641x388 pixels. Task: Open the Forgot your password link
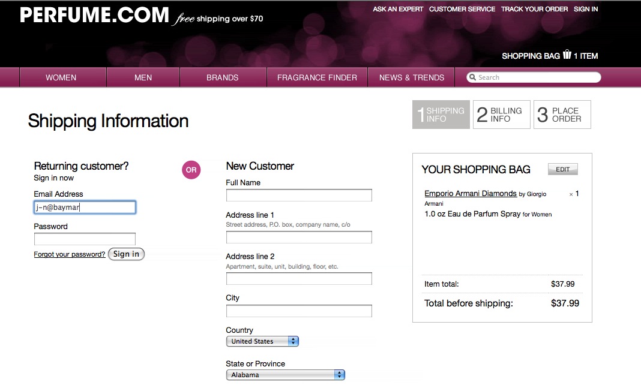(69, 254)
